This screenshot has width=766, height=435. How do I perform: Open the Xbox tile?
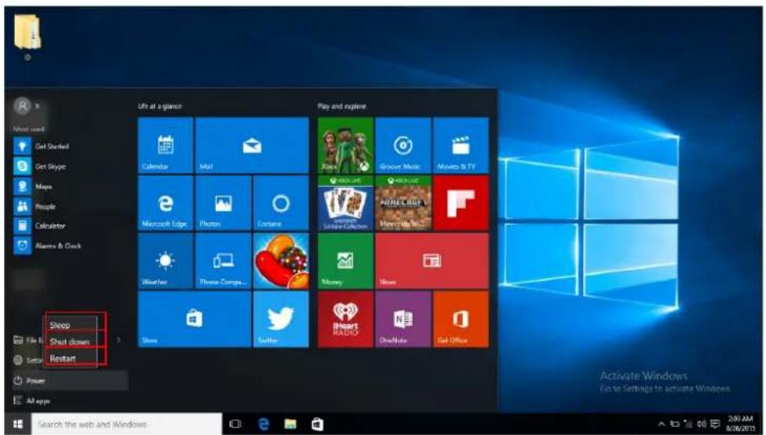click(x=345, y=145)
